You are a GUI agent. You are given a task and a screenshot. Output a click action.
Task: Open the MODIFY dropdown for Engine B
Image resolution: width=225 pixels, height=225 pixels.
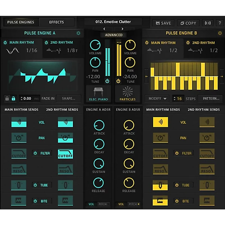157,99
